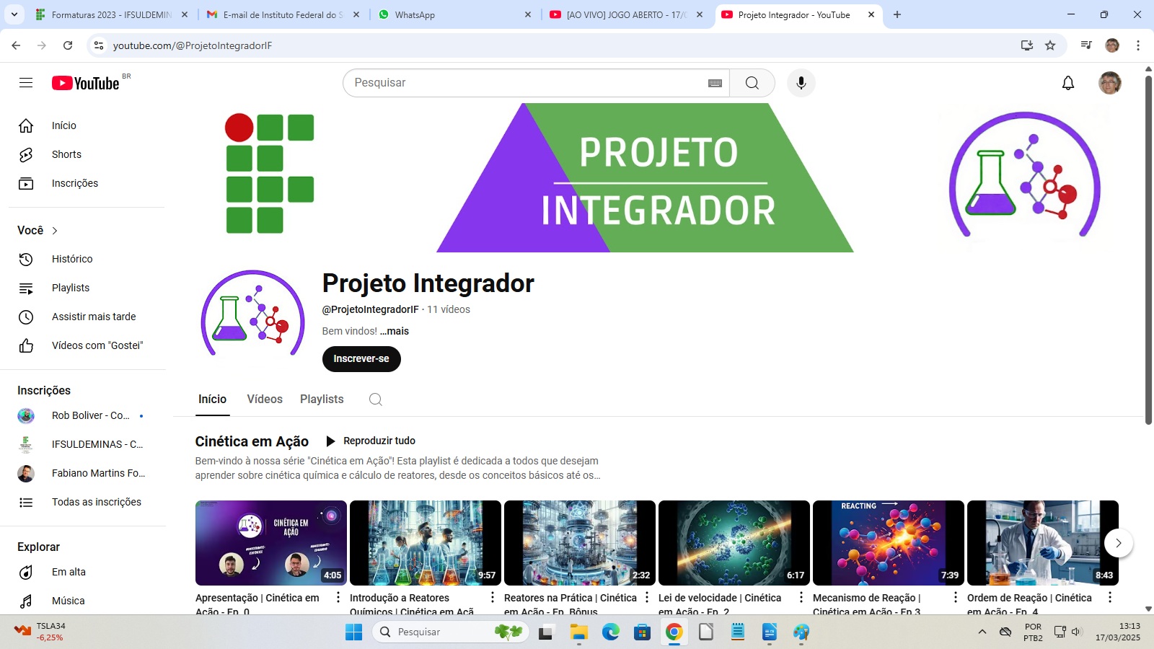Play the Introdução a Reatores thumbnail
Image resolution: width=1154 pixels, height=649 pixels.
(426, 543)
